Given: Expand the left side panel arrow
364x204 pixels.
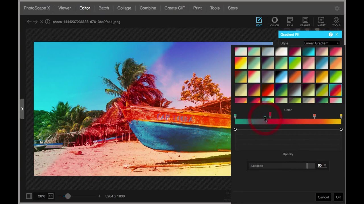Looking at the screenshot, I should 22,109.
